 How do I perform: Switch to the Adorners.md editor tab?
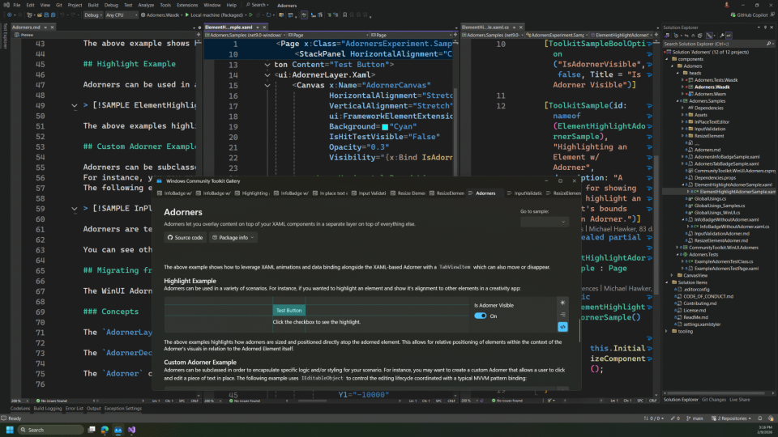click(26, 28)
